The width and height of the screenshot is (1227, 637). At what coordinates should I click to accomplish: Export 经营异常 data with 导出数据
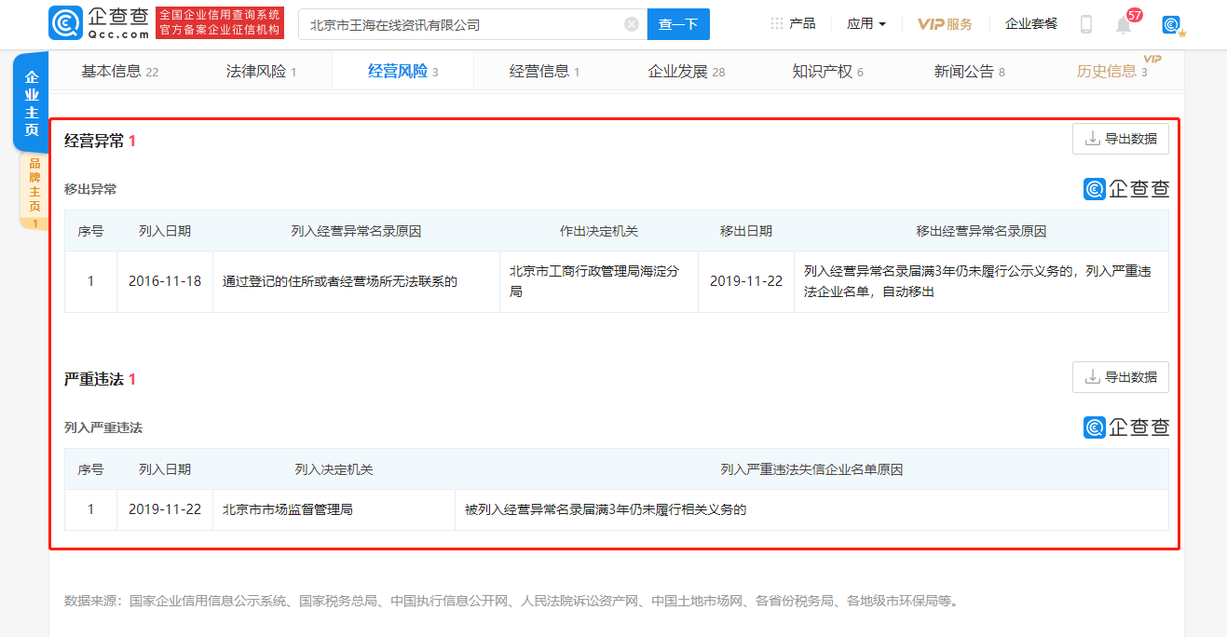(x=1121, y=139)
